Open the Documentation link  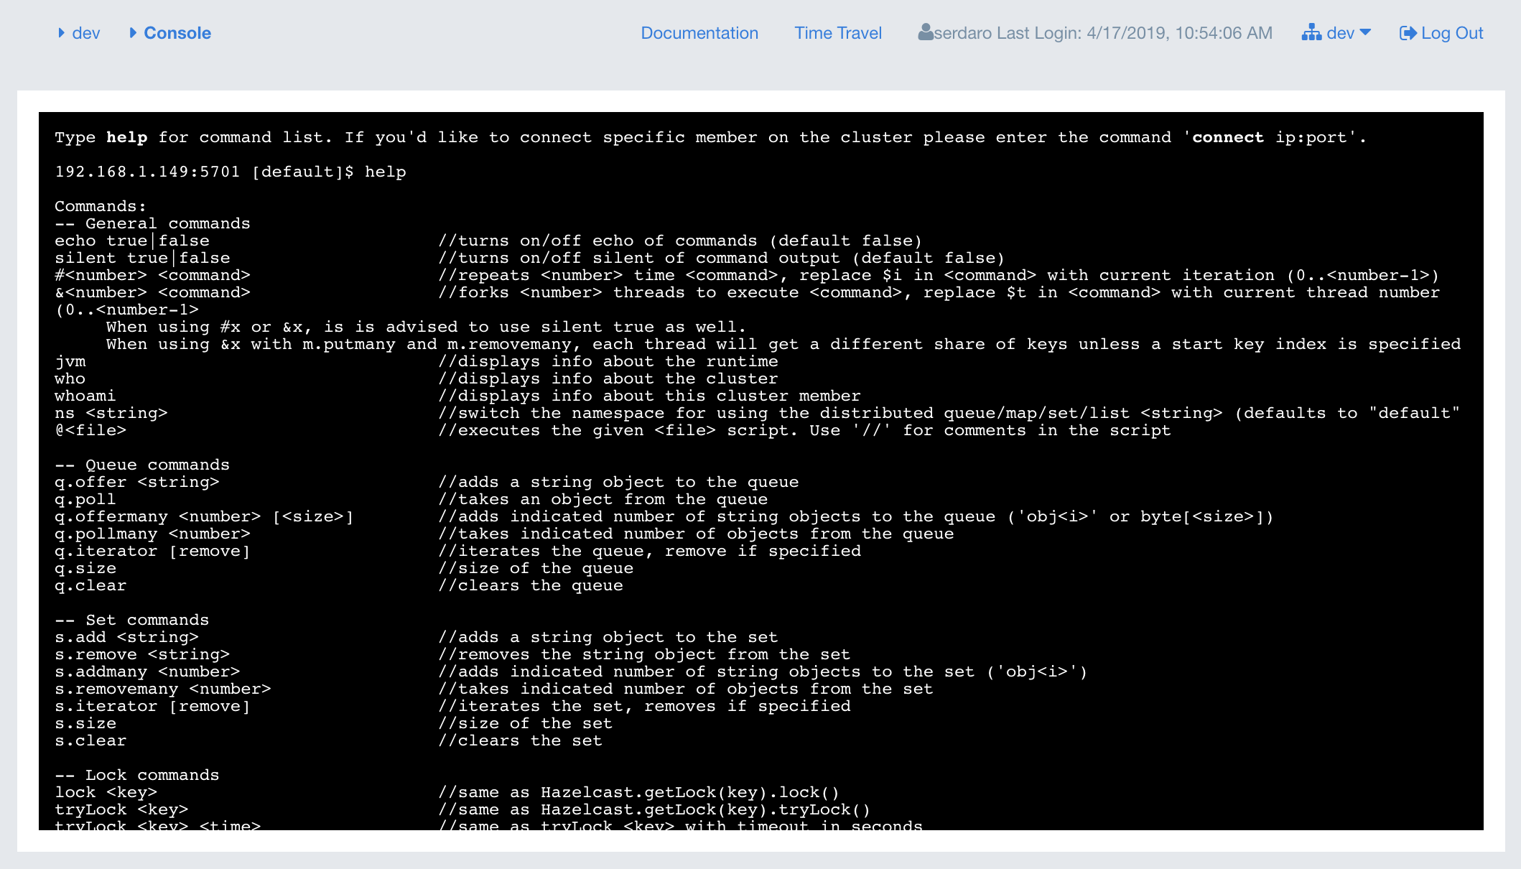[699, 33]
